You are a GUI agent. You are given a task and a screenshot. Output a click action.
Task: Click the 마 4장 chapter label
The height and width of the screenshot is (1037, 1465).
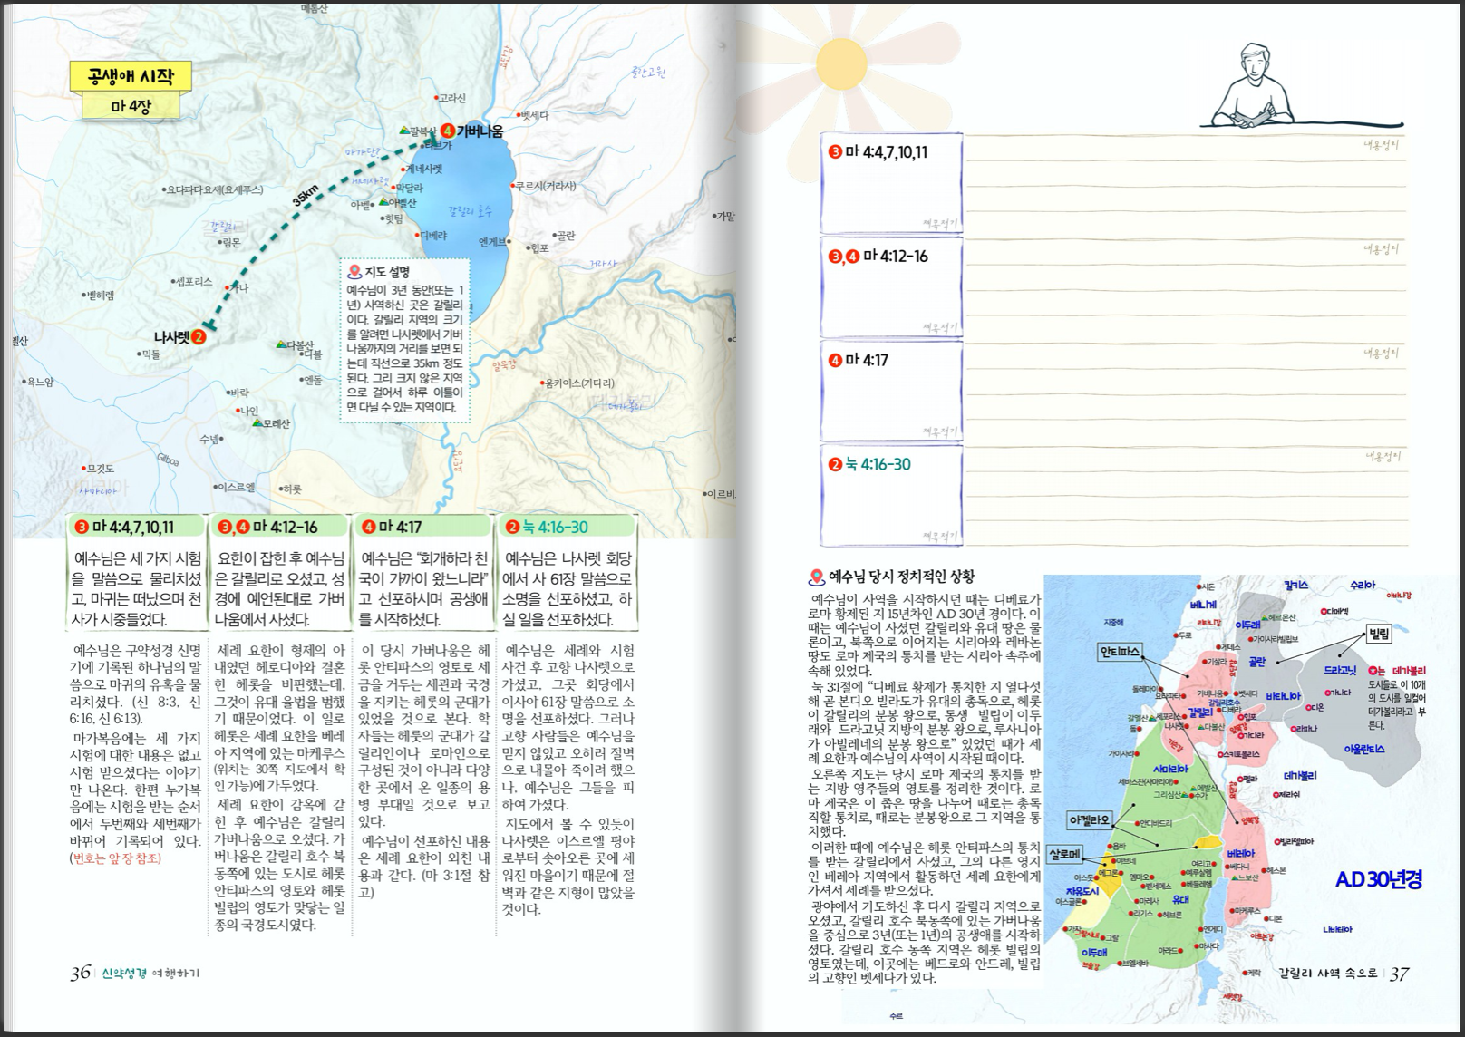click(131, 106)
